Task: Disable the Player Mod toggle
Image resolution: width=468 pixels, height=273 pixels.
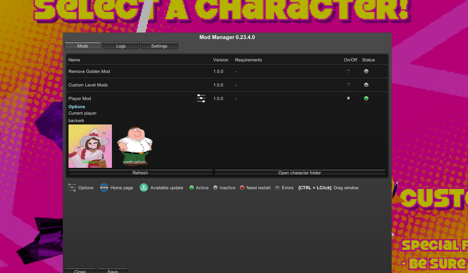Action: tap(348, 98)
